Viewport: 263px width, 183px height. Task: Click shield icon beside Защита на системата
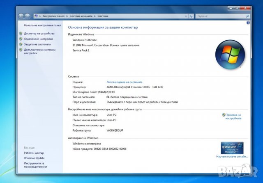point(21,44)
